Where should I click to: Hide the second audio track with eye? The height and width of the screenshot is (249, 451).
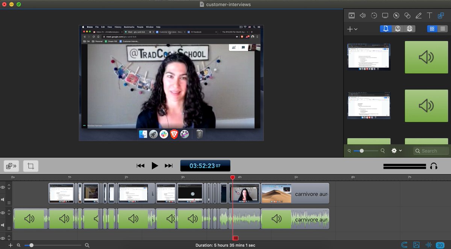coord(3,213)
